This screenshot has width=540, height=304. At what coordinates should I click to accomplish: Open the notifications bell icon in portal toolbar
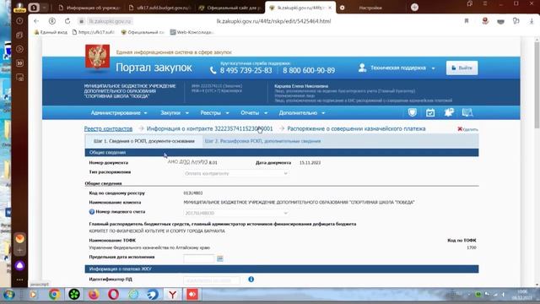click(449, 112)
